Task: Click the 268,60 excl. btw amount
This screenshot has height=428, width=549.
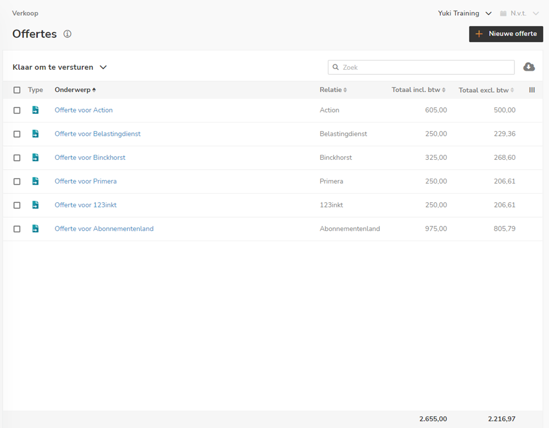Action: 505,158
